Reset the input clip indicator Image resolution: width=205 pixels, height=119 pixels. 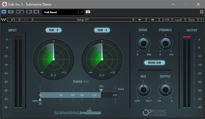pyautogui.click(x=18, y=37)
